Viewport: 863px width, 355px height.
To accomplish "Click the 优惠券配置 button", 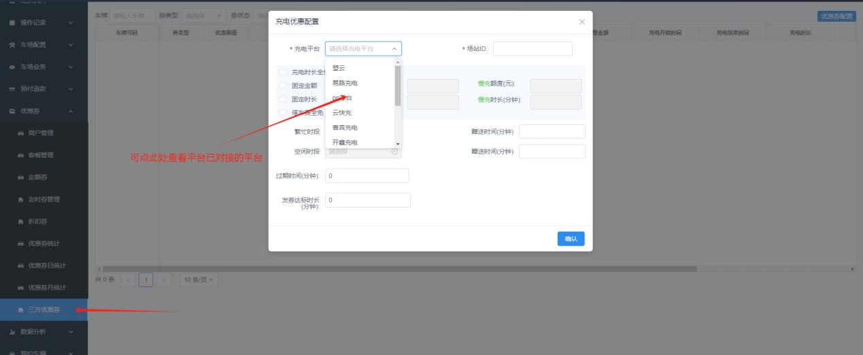I will pos(836,16).
